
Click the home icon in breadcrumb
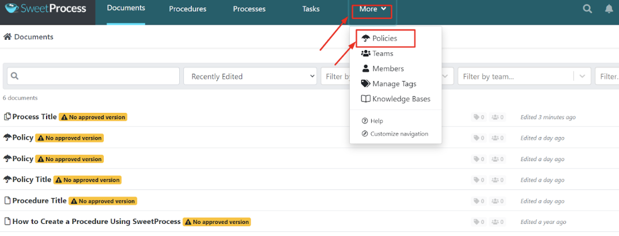tap(7, 37)
